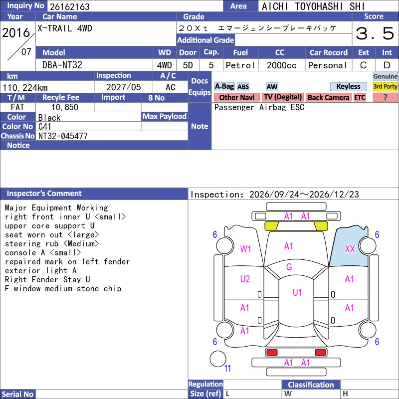Click the Genuine legend label
Image resolution: width=399 pixels, height=399 pixels.
click(x=385, y=76)
